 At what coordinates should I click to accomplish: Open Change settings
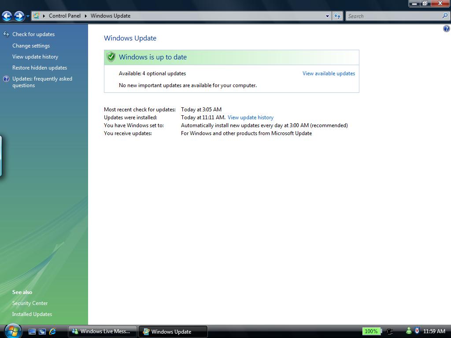[31, 46]
